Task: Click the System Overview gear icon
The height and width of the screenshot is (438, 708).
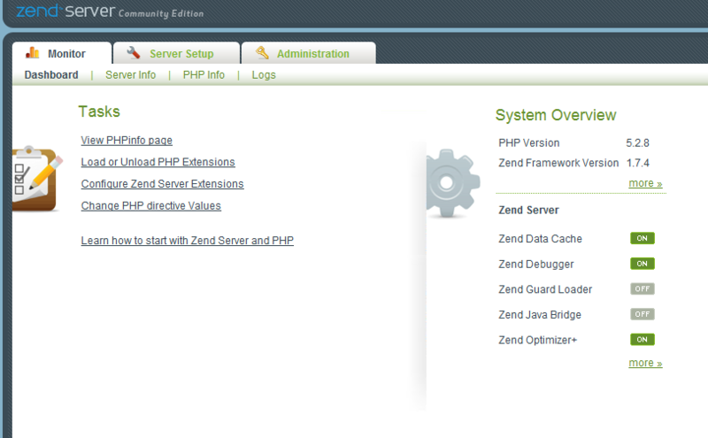Action: pos(451,183)
